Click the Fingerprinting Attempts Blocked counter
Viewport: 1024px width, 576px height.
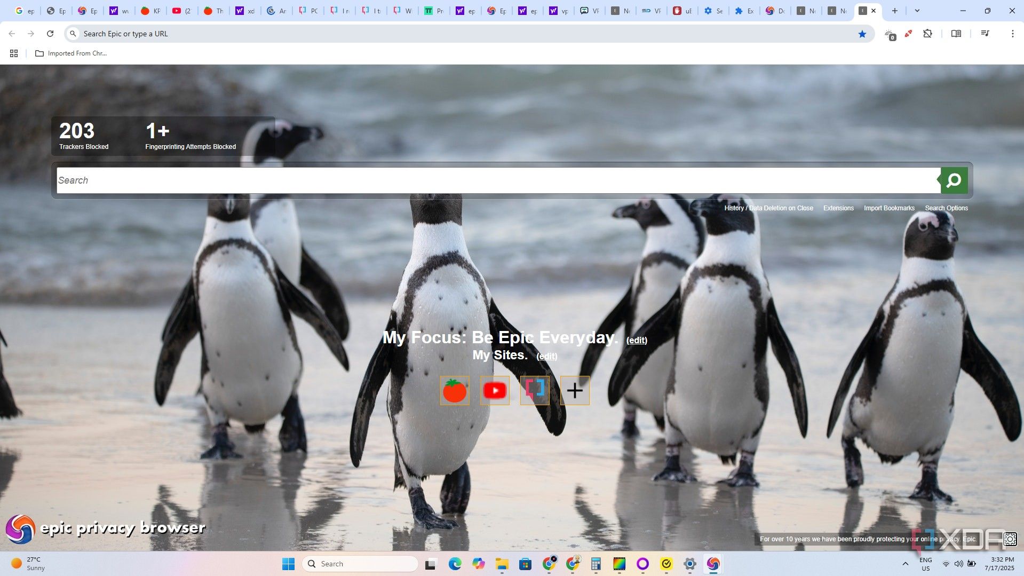[x=190, y=136]
